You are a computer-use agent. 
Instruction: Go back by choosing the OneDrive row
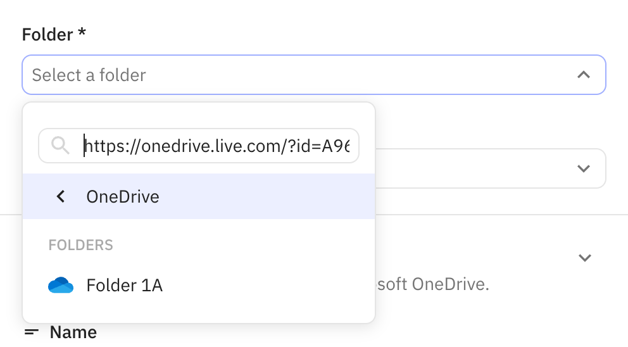[x=199, y=197]
